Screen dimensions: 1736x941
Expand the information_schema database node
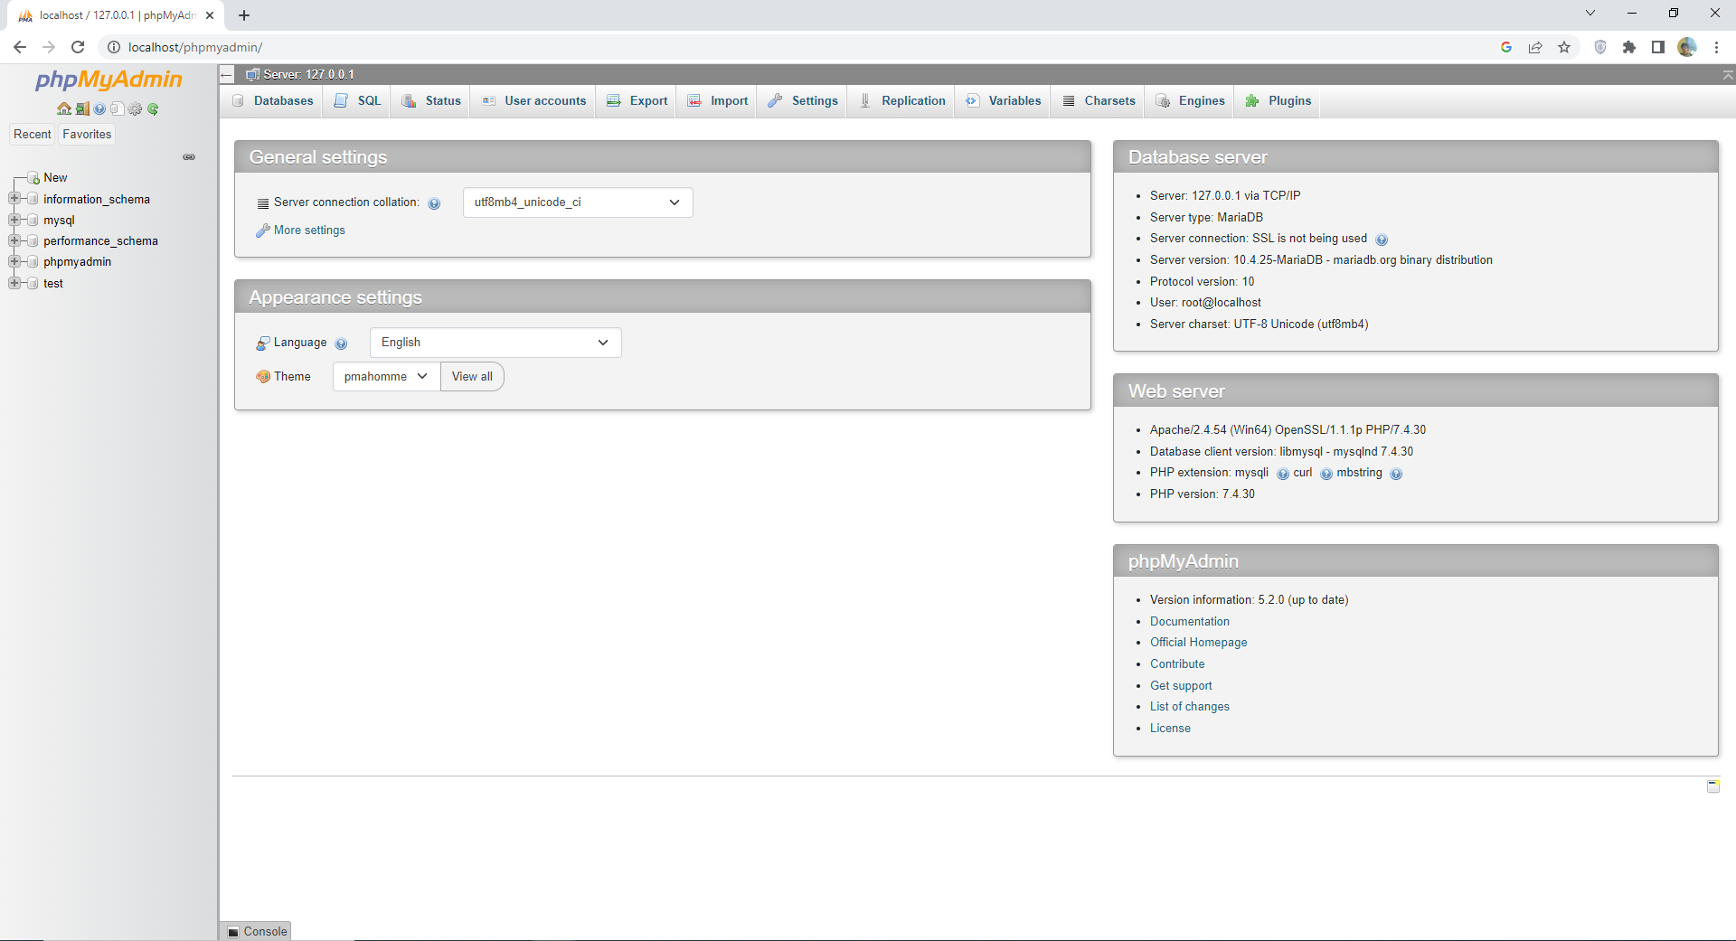[x=14, y=198]
